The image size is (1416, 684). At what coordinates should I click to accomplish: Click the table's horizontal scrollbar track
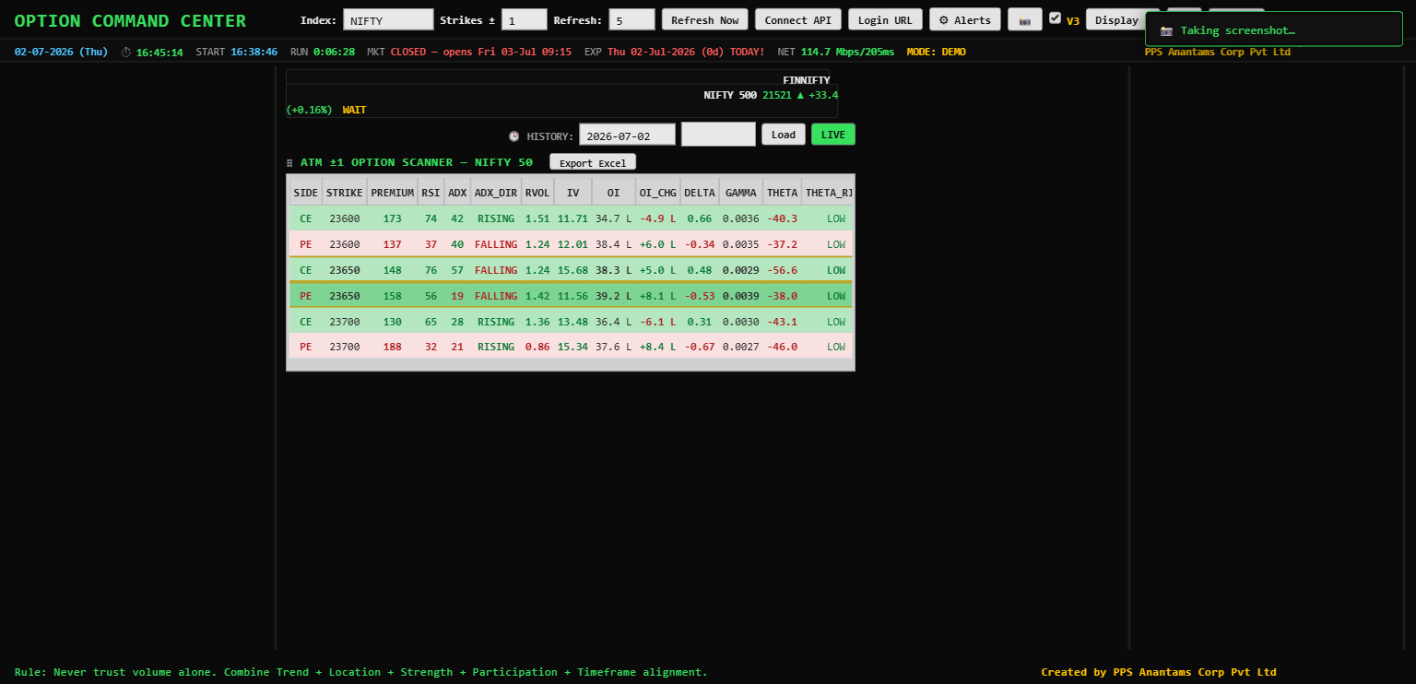571,365
